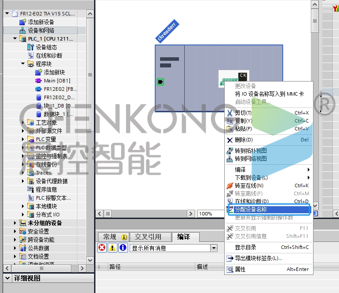Screen dimensions: 339x293
Task: Choose 删除(D) from context menu
Action: point(269,140)
